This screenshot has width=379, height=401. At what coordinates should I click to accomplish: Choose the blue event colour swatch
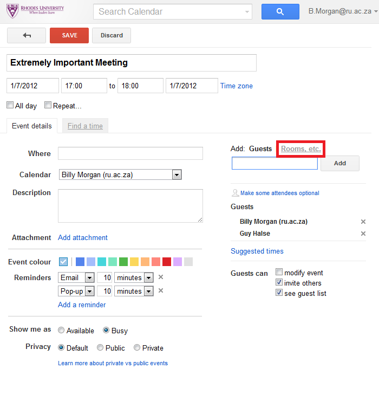tap(80, 262)
